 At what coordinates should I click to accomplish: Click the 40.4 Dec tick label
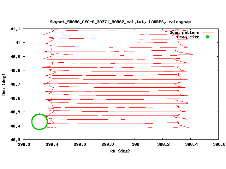tap(15, 126)
